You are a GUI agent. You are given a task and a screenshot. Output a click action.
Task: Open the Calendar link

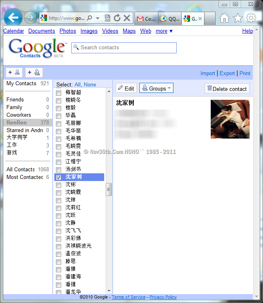click(x=13, y=31)
